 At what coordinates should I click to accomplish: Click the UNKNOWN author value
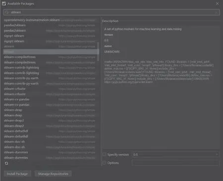[x=111, y=51]
